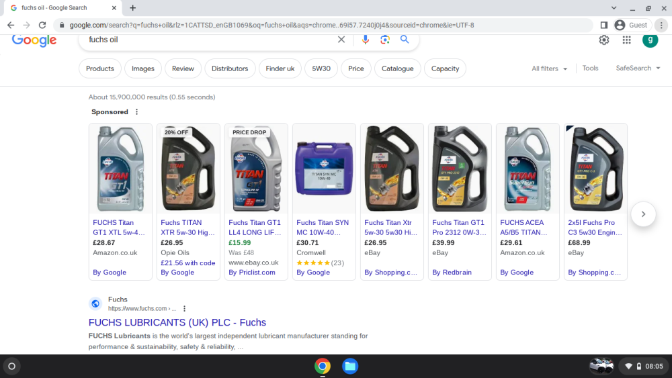Open Google Lens image search icon

385,40
